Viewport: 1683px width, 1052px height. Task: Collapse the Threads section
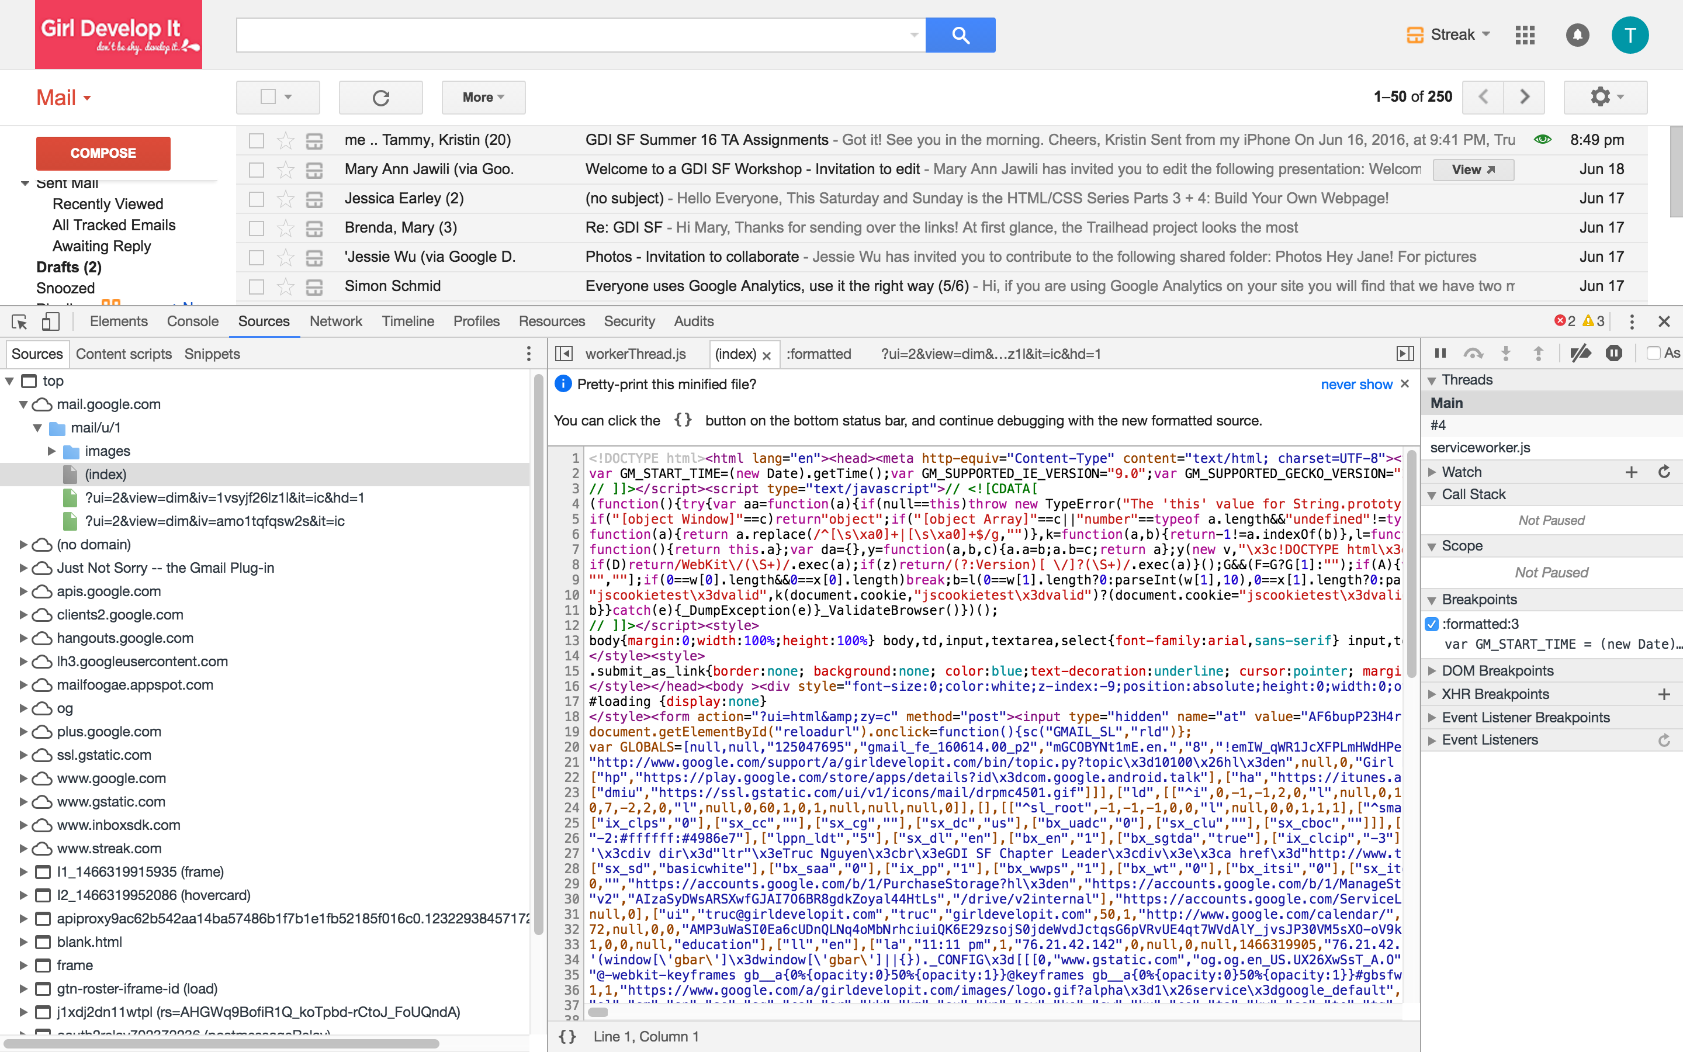coord(1431,380)
